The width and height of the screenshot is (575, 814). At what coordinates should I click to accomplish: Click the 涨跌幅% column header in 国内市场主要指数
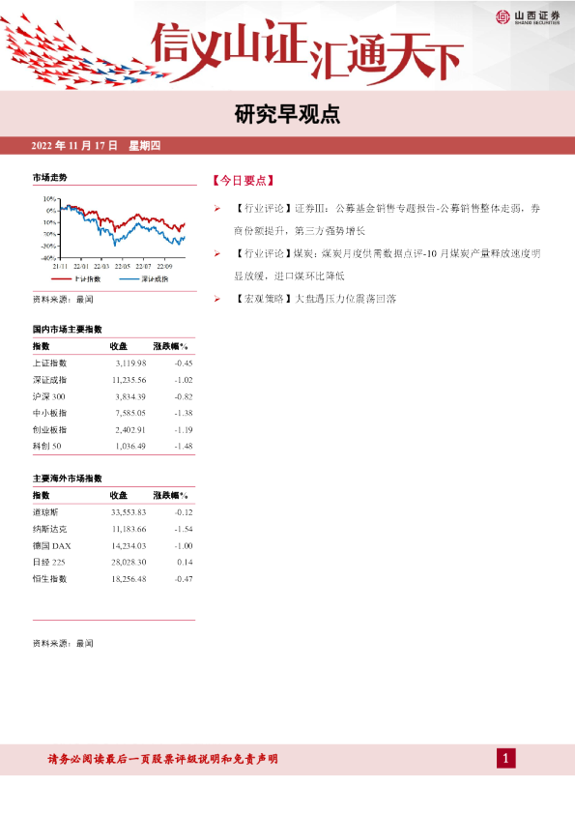click(x=170, y=346)
